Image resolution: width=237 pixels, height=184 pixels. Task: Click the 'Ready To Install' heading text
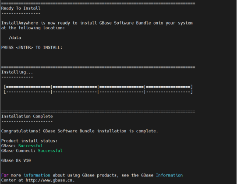tap(21, 8)
